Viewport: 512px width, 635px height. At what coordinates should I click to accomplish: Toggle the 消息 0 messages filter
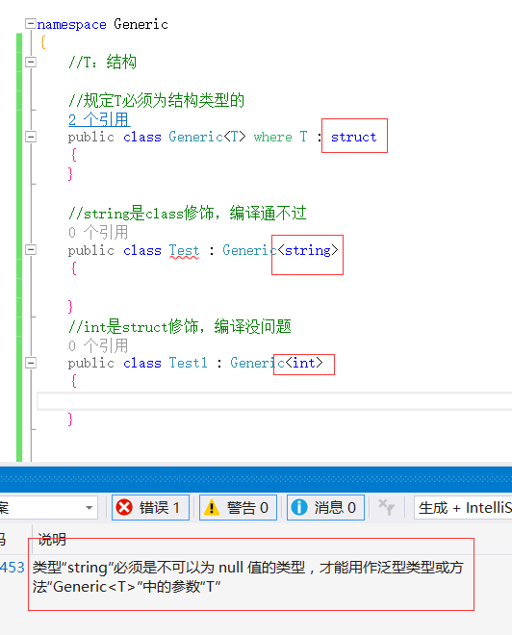point(325,507)
